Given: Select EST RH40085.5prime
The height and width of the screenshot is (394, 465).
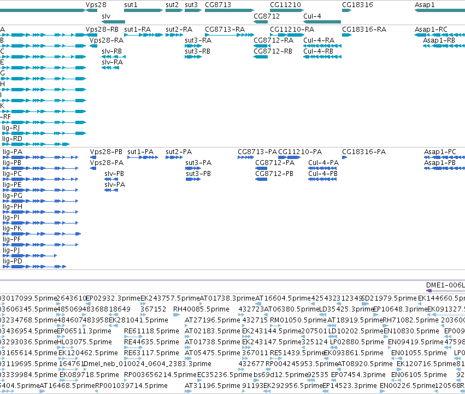Looking at the screenshot, I should (176, 314).
